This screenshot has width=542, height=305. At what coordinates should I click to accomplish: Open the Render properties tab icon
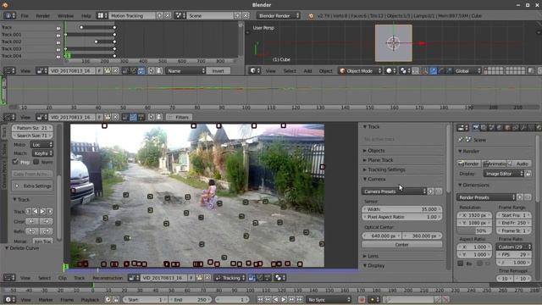tap(476, 128)
